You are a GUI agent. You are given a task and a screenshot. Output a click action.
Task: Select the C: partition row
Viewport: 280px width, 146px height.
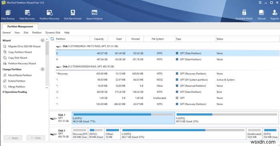(168, 92)
